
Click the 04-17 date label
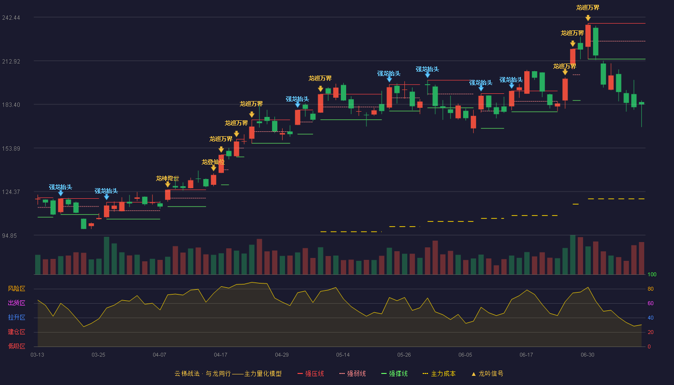(x=221, y=355)
